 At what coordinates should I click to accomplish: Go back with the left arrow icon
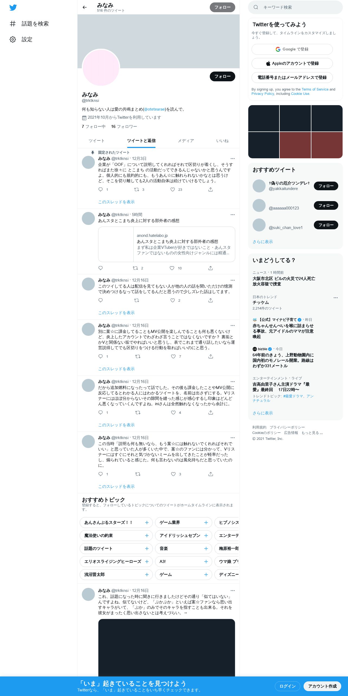click(85, 7)
